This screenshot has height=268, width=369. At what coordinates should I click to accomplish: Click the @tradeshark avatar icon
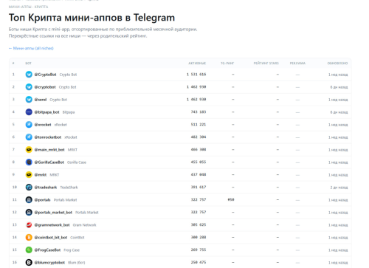coord(29,188)
